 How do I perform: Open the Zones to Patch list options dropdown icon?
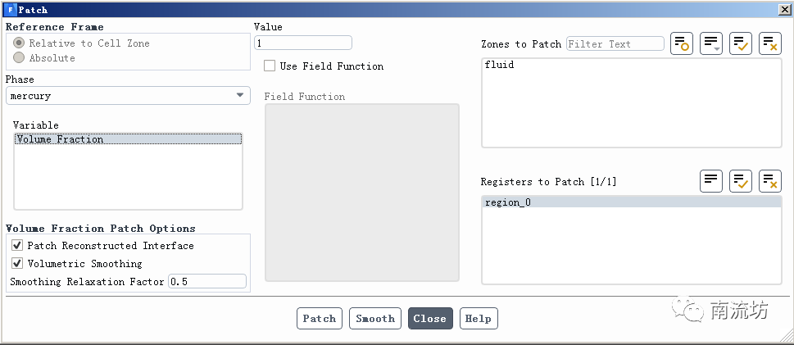(x=711, y=44)
